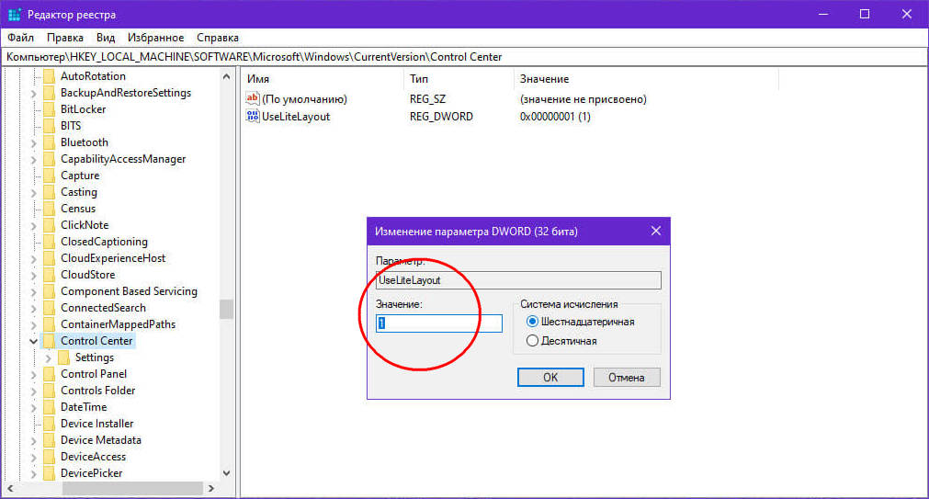Select the DateTime folder icon
This screenshot has width=929, height=499.
50,407
